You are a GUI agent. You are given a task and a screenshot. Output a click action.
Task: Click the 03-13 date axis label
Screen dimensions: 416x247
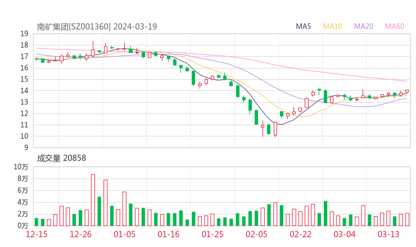[388, 234]
